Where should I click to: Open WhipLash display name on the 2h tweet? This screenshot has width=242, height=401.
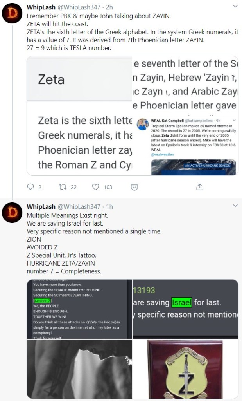click(x=41, y=7)
